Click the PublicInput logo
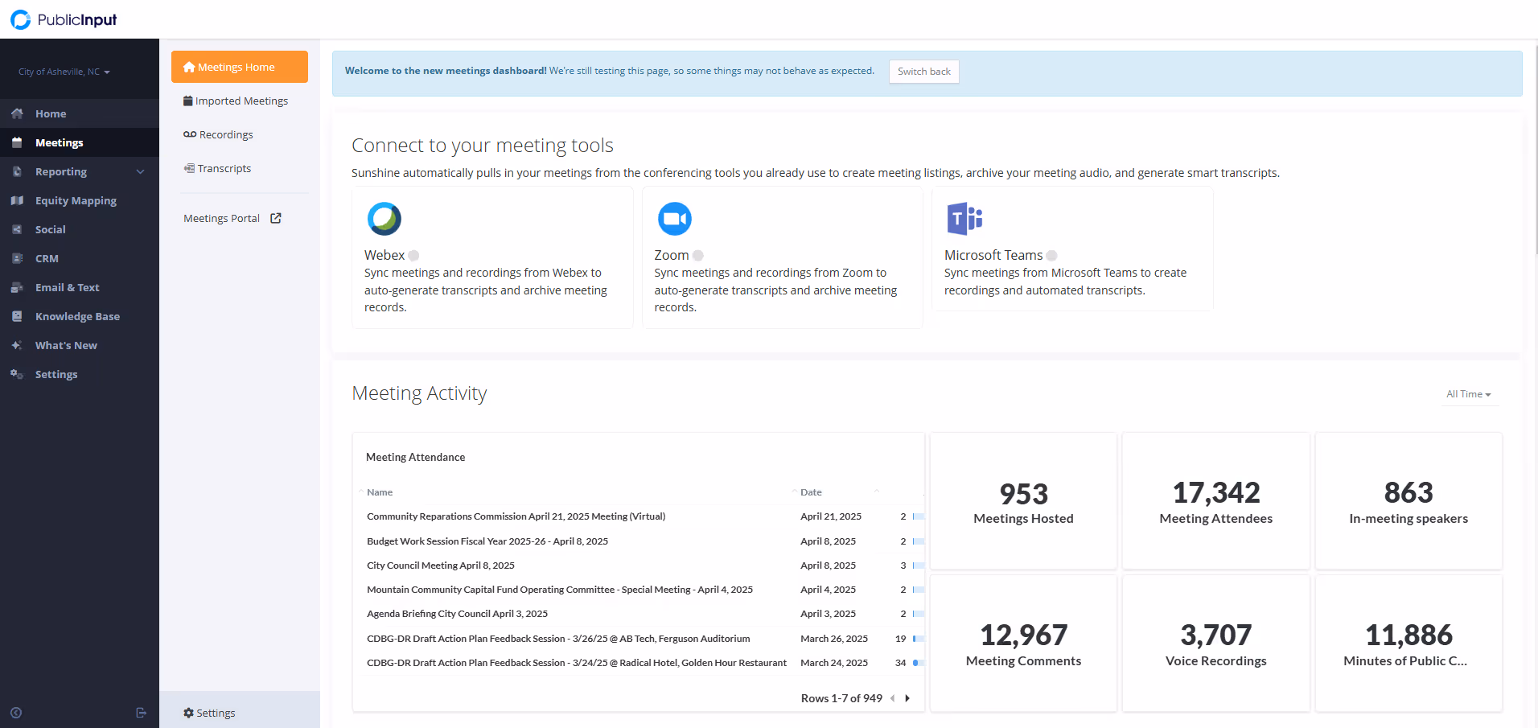Viewport: 1538px width, 728px height. (64, 19)
